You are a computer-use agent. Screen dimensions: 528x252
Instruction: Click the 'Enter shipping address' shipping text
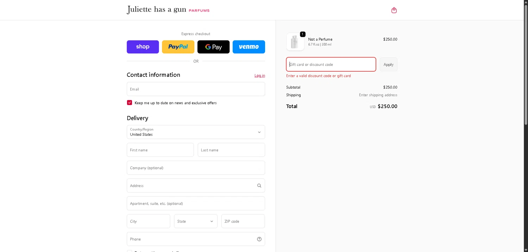coord(378,95)
